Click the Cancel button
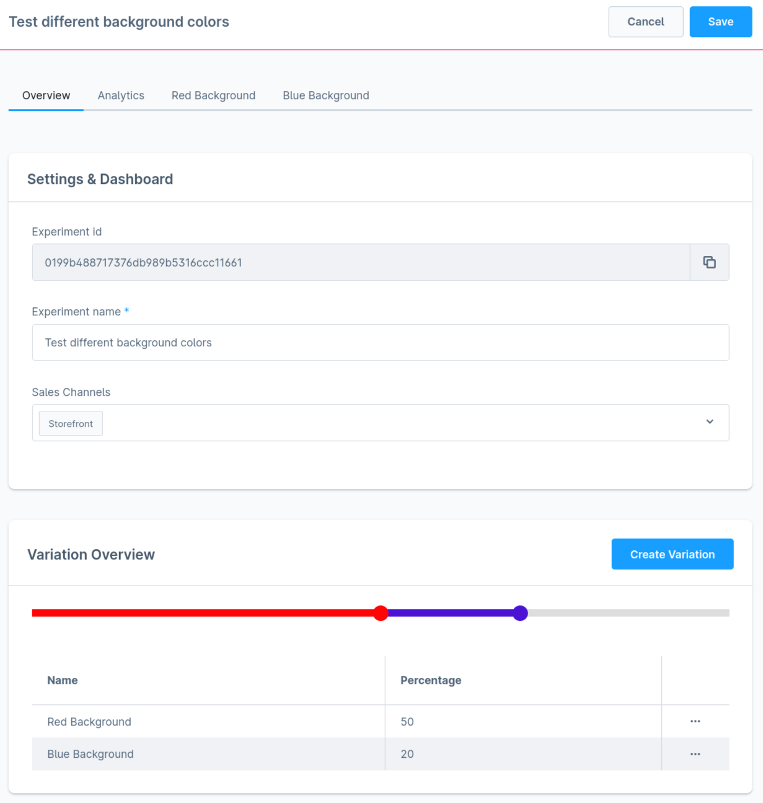Image resolution: width=763 pixels, height=803 pixels. [646, 22]
